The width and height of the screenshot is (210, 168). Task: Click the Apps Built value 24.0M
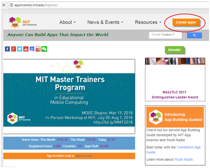click(104, 146)
